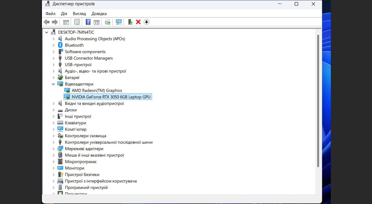Click the black down-arrow Disable device icon
372x204 pixels.
click(146, 22)
